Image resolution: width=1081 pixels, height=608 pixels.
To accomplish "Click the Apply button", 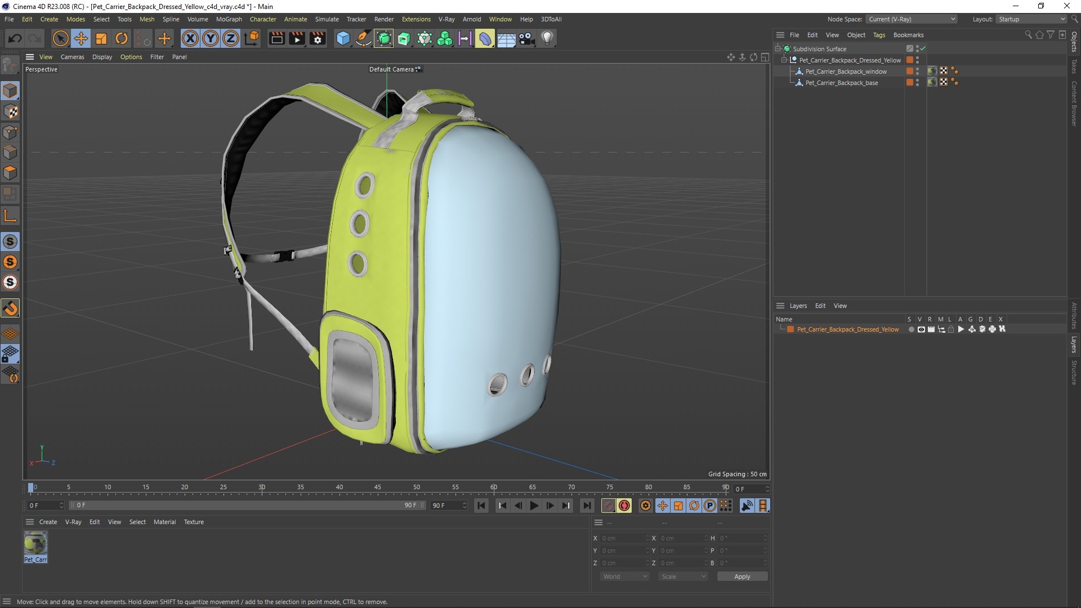I will 742,576.
